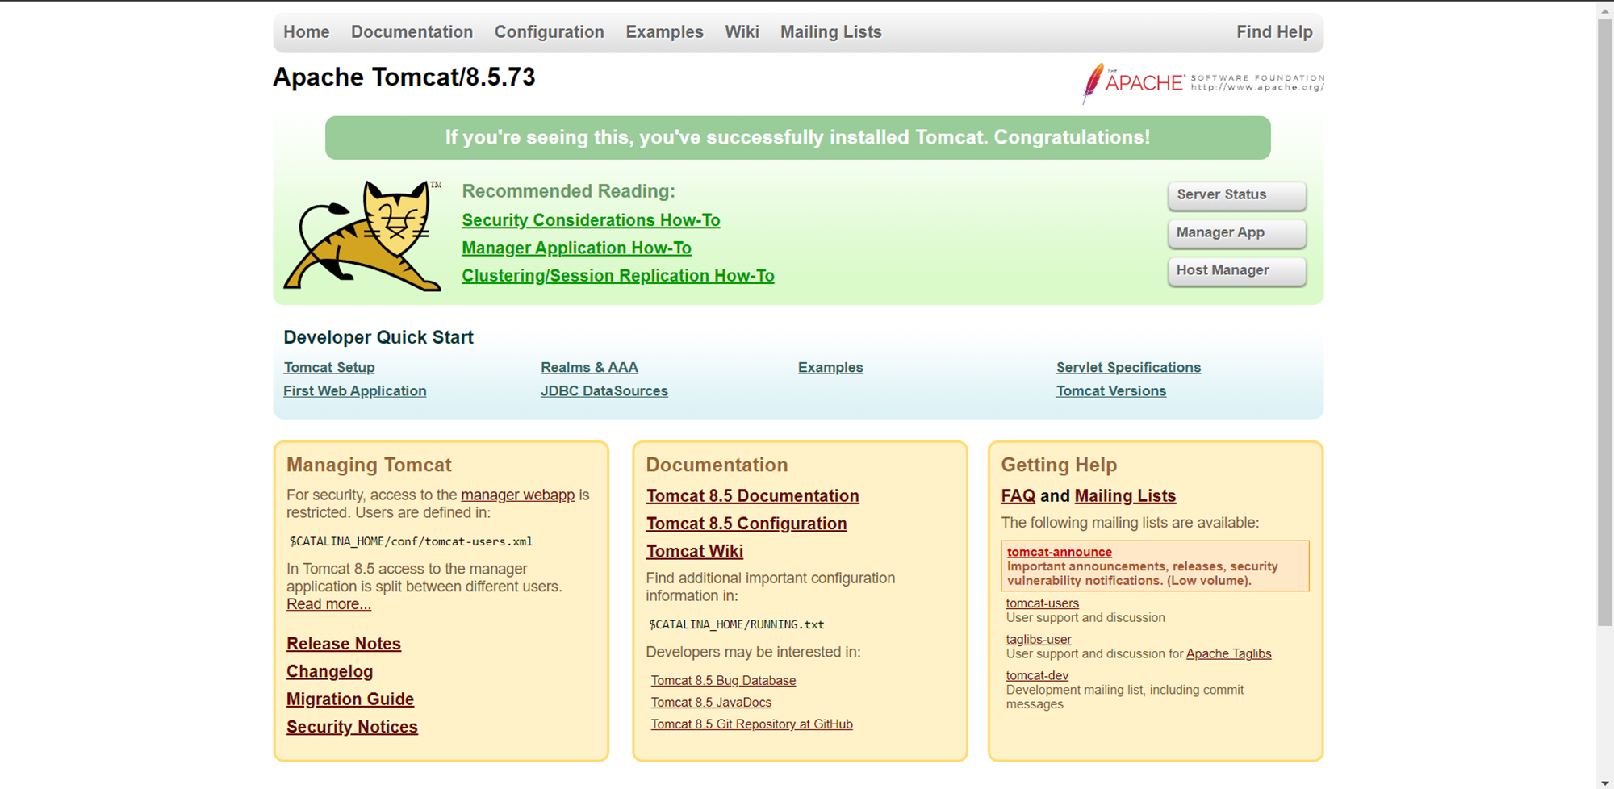The height and width of the screenshot is (789, 1614).
Task: Open the Documentation nav item
Action: (412, 32)
